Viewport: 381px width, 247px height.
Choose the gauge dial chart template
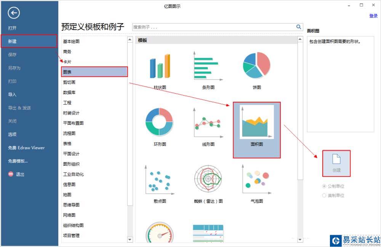point(160,232)
